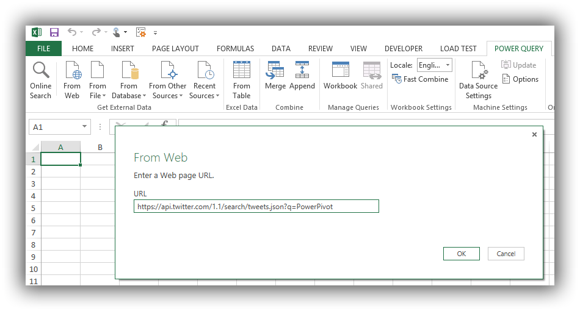Select column A header
The image size is (580, 311).
[x=60, y=147]
